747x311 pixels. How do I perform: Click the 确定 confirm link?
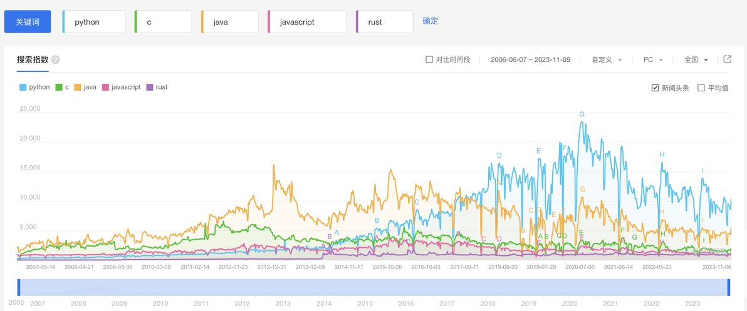coord(431,21)
